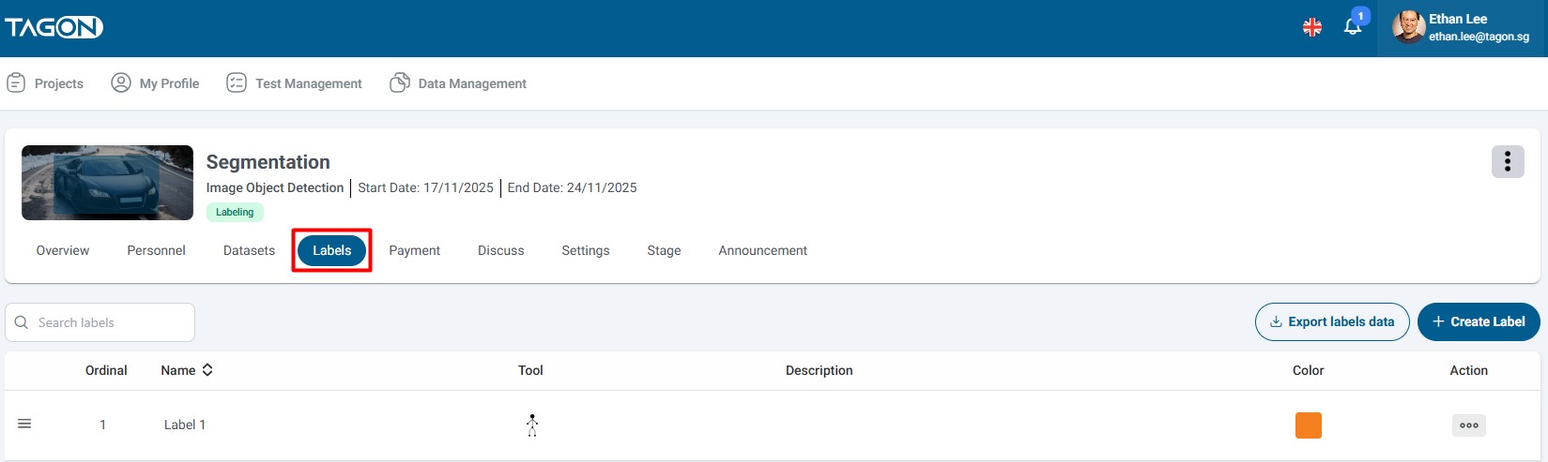Open the Settings tab
The width and height of the screenshot is (1548, 462).
coord(585,250)
